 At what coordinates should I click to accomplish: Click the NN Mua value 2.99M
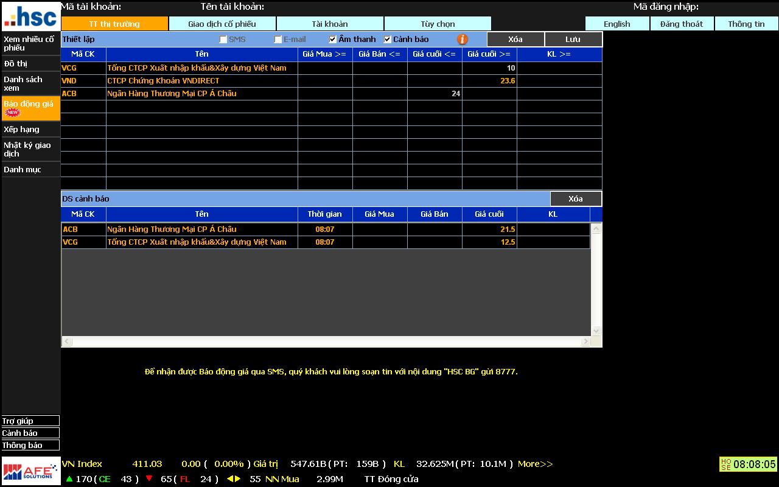tap(330, 479)
